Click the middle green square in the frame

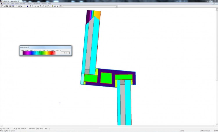106,78
